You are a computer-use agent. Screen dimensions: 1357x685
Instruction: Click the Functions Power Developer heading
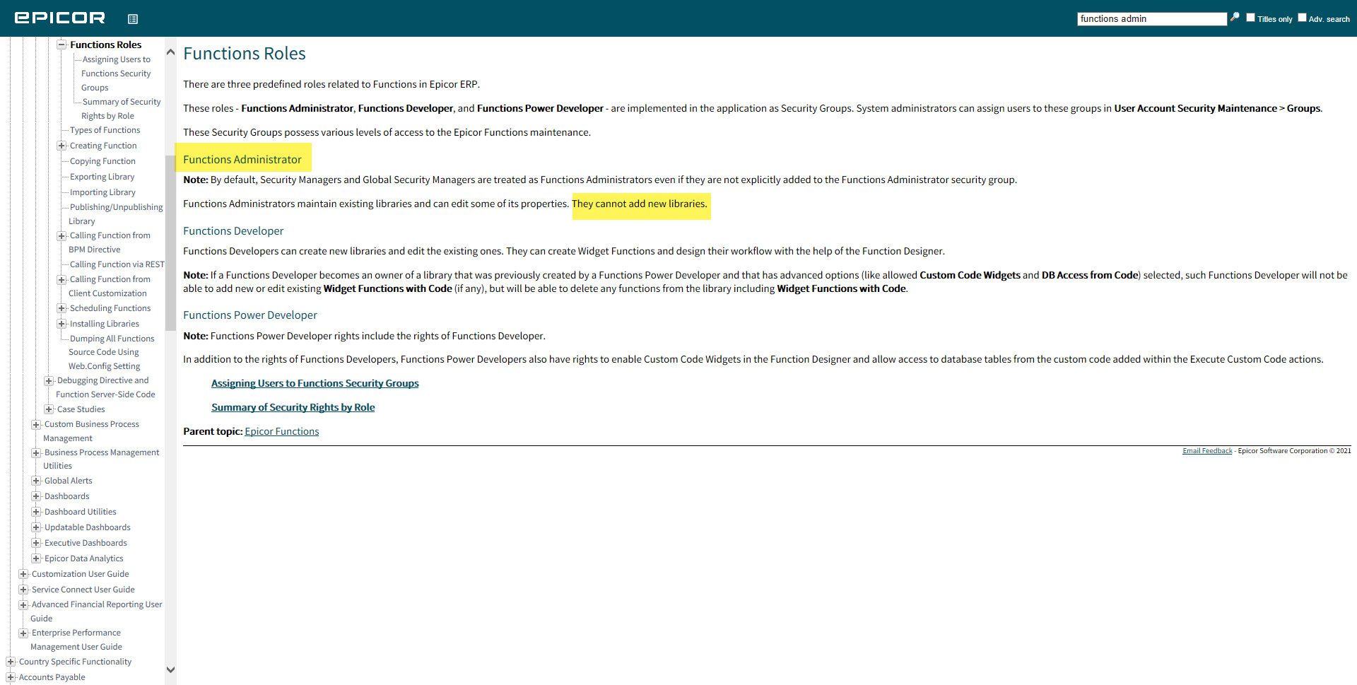click(x=250, y=315)
